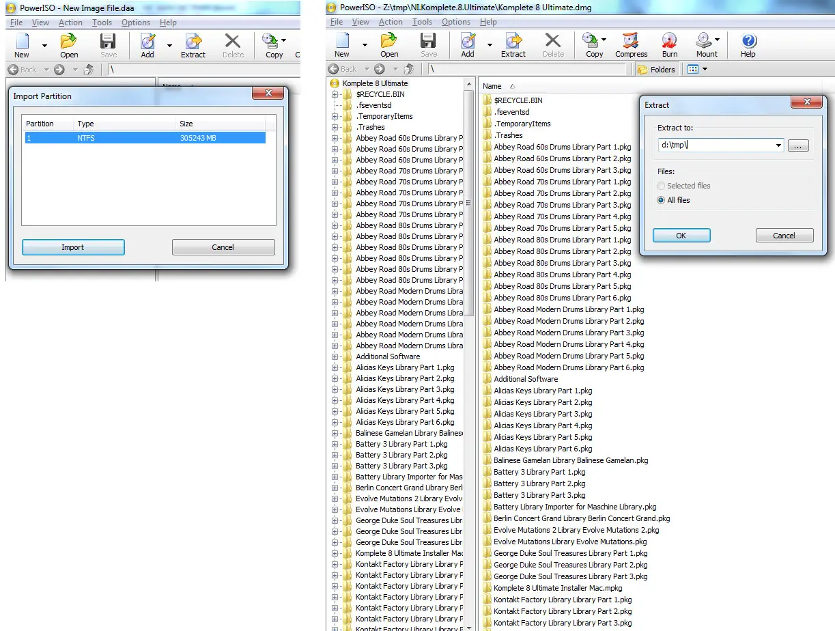Open the Action menu in the Komplete 8 Ultimate.dmg window
835x631 pixels.
tap(391, 22)
